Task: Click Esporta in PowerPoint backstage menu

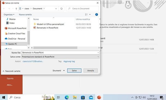Action: click(10, 78)
